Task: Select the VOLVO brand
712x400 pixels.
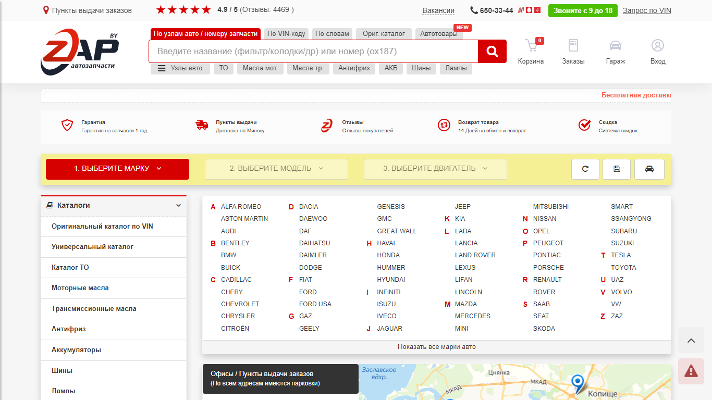Action: 621,292
